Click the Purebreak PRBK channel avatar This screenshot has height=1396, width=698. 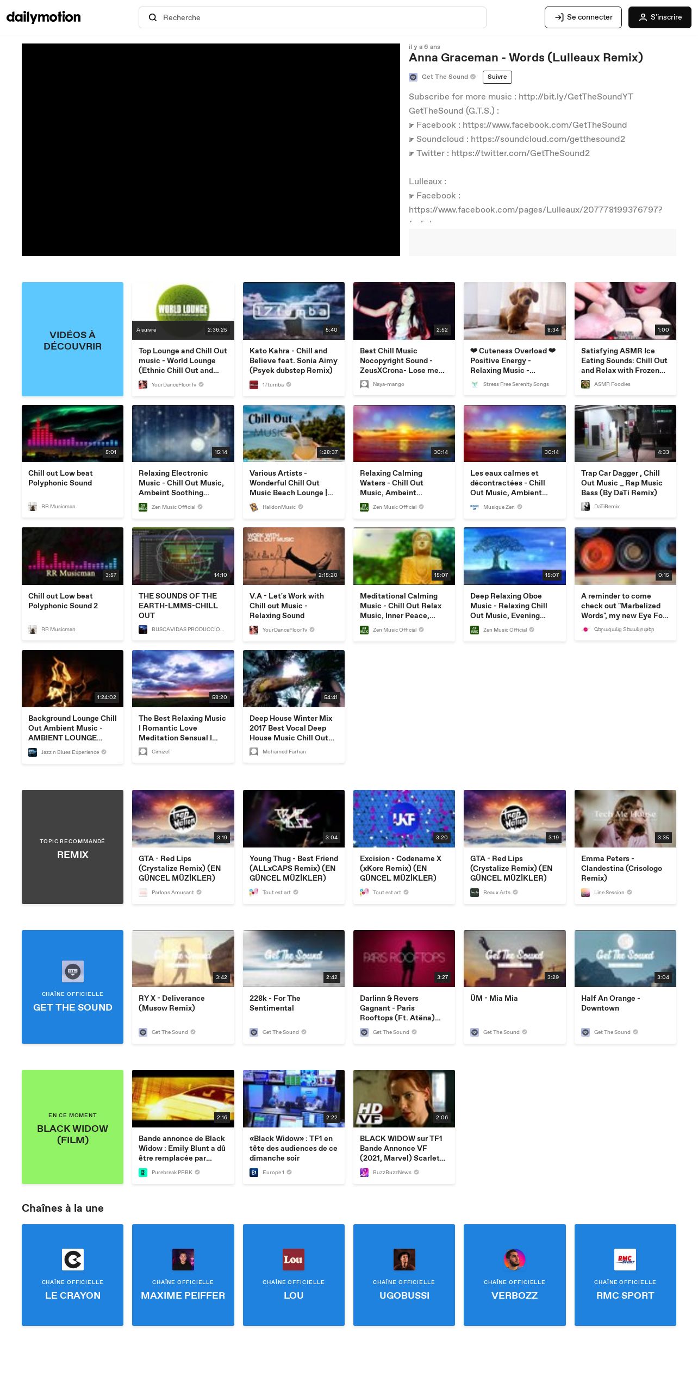pyautogui.click(x=143, y=1173)
